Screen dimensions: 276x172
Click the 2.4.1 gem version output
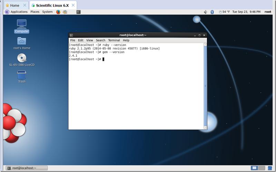[x=73, y=56]
